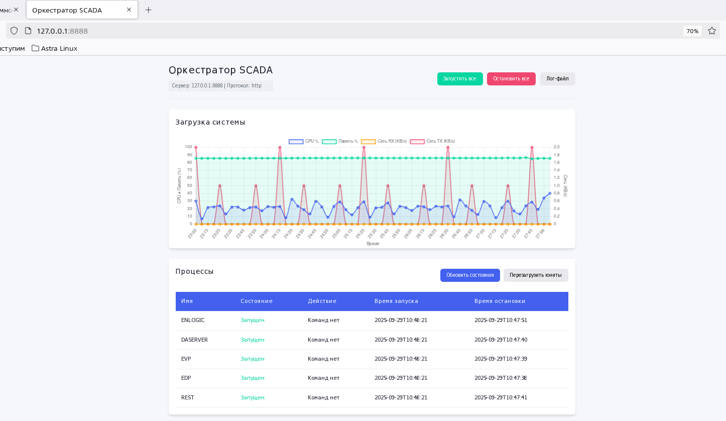Toggle the CPU % legend series
This screenshot has width=726, height=421.
click(304, 141)
